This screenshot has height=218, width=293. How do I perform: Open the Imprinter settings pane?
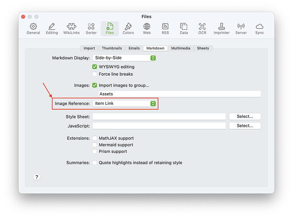point(221,29)
